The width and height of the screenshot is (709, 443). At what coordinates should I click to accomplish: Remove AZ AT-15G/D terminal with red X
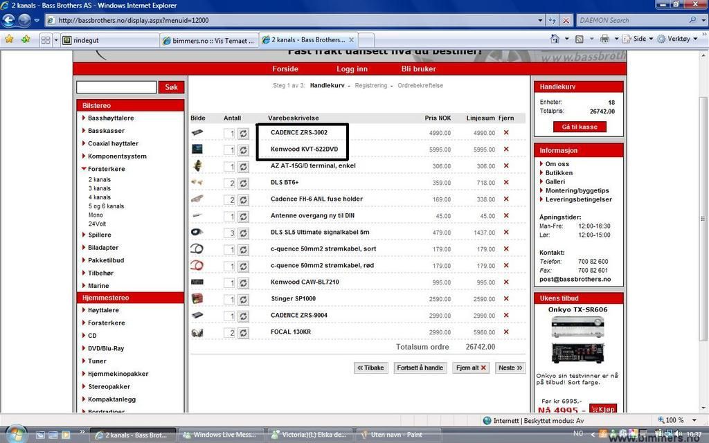(x=506, y=166)
